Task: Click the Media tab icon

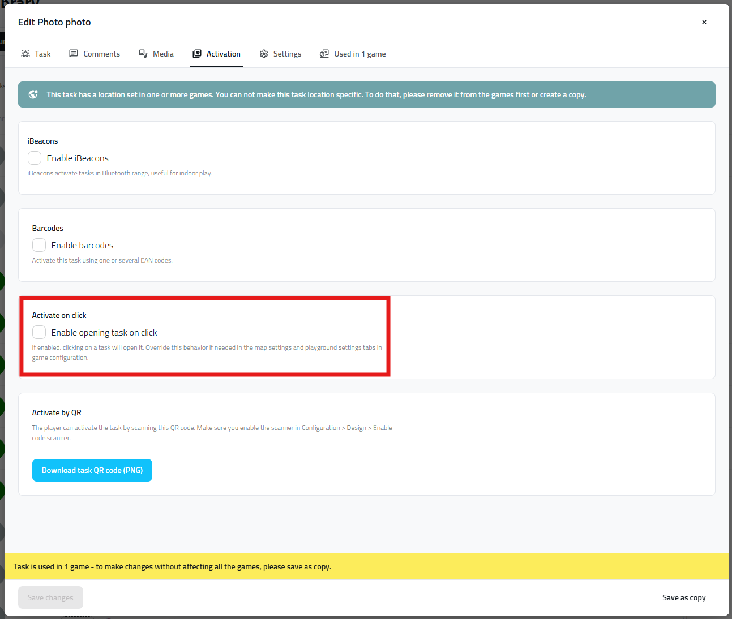Action: (x=143, y=54)
